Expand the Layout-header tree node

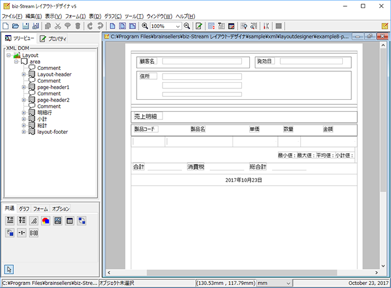(x=24, y=74)
